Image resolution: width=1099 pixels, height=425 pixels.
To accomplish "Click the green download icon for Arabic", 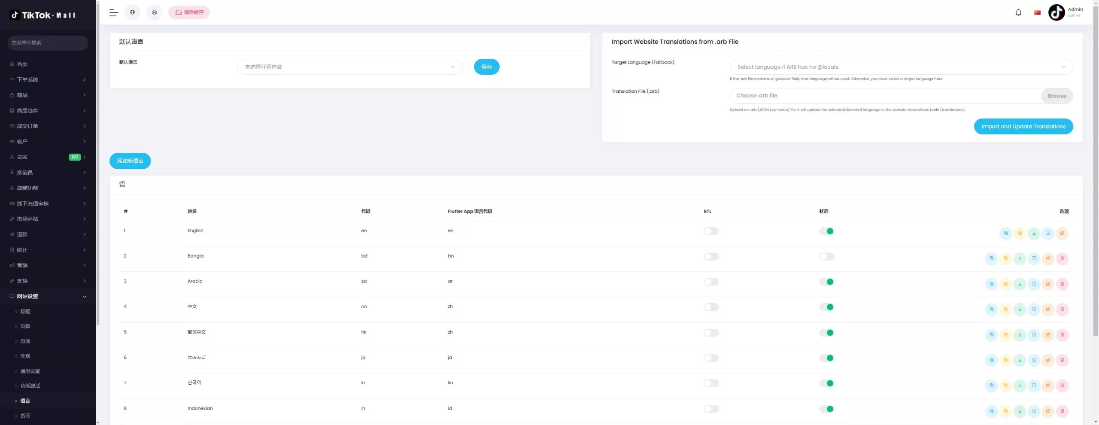I will pyautogui.click(x=1020, y=284).
